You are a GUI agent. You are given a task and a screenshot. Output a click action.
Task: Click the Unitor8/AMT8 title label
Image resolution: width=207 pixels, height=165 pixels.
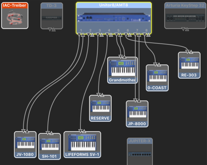113,5
